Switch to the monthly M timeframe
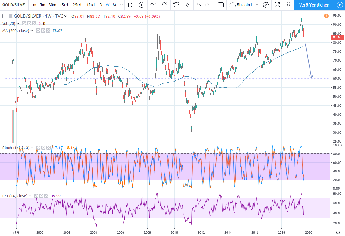Screen dimensions: 345x236 point(114,5)
